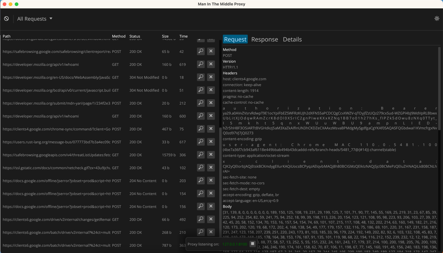443x253 pixels.
Task: Remove the jserror request with time 156
Action: [x=211, y=206]
